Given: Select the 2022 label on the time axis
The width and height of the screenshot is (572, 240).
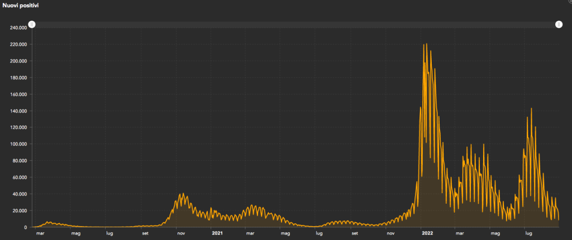Looking at the screenshot, I should (x=428, y=233).
